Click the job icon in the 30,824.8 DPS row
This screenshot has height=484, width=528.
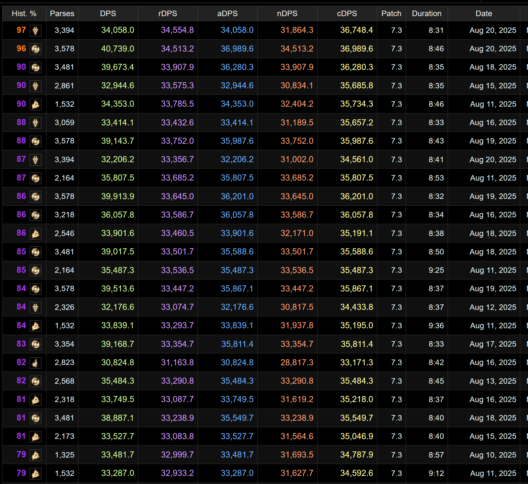(36, 363)
